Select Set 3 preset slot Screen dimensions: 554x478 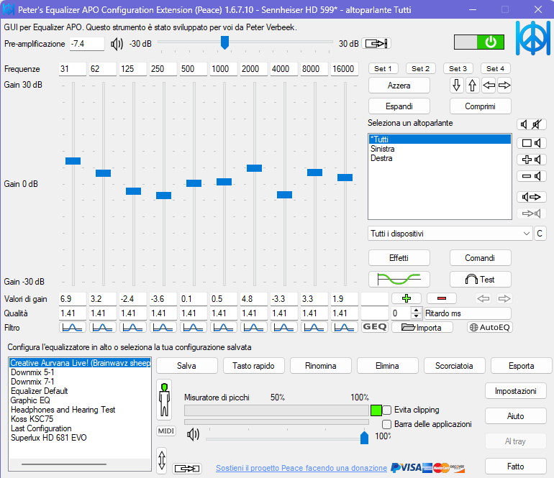(458, 68)
